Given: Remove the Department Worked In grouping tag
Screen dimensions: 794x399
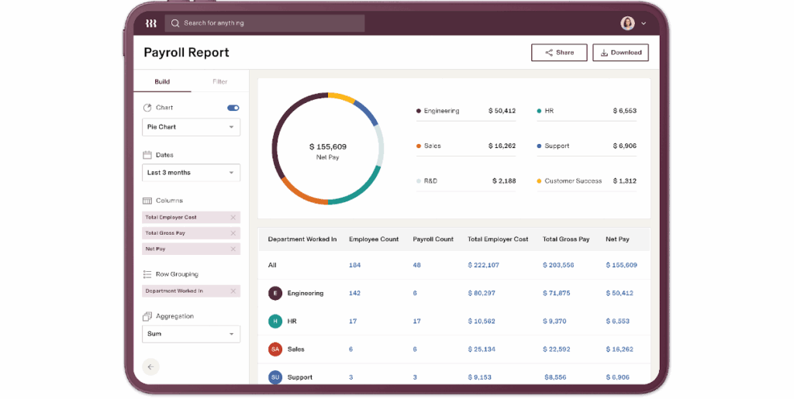Looking at the screenshot, I should click(x=233, y=291).
